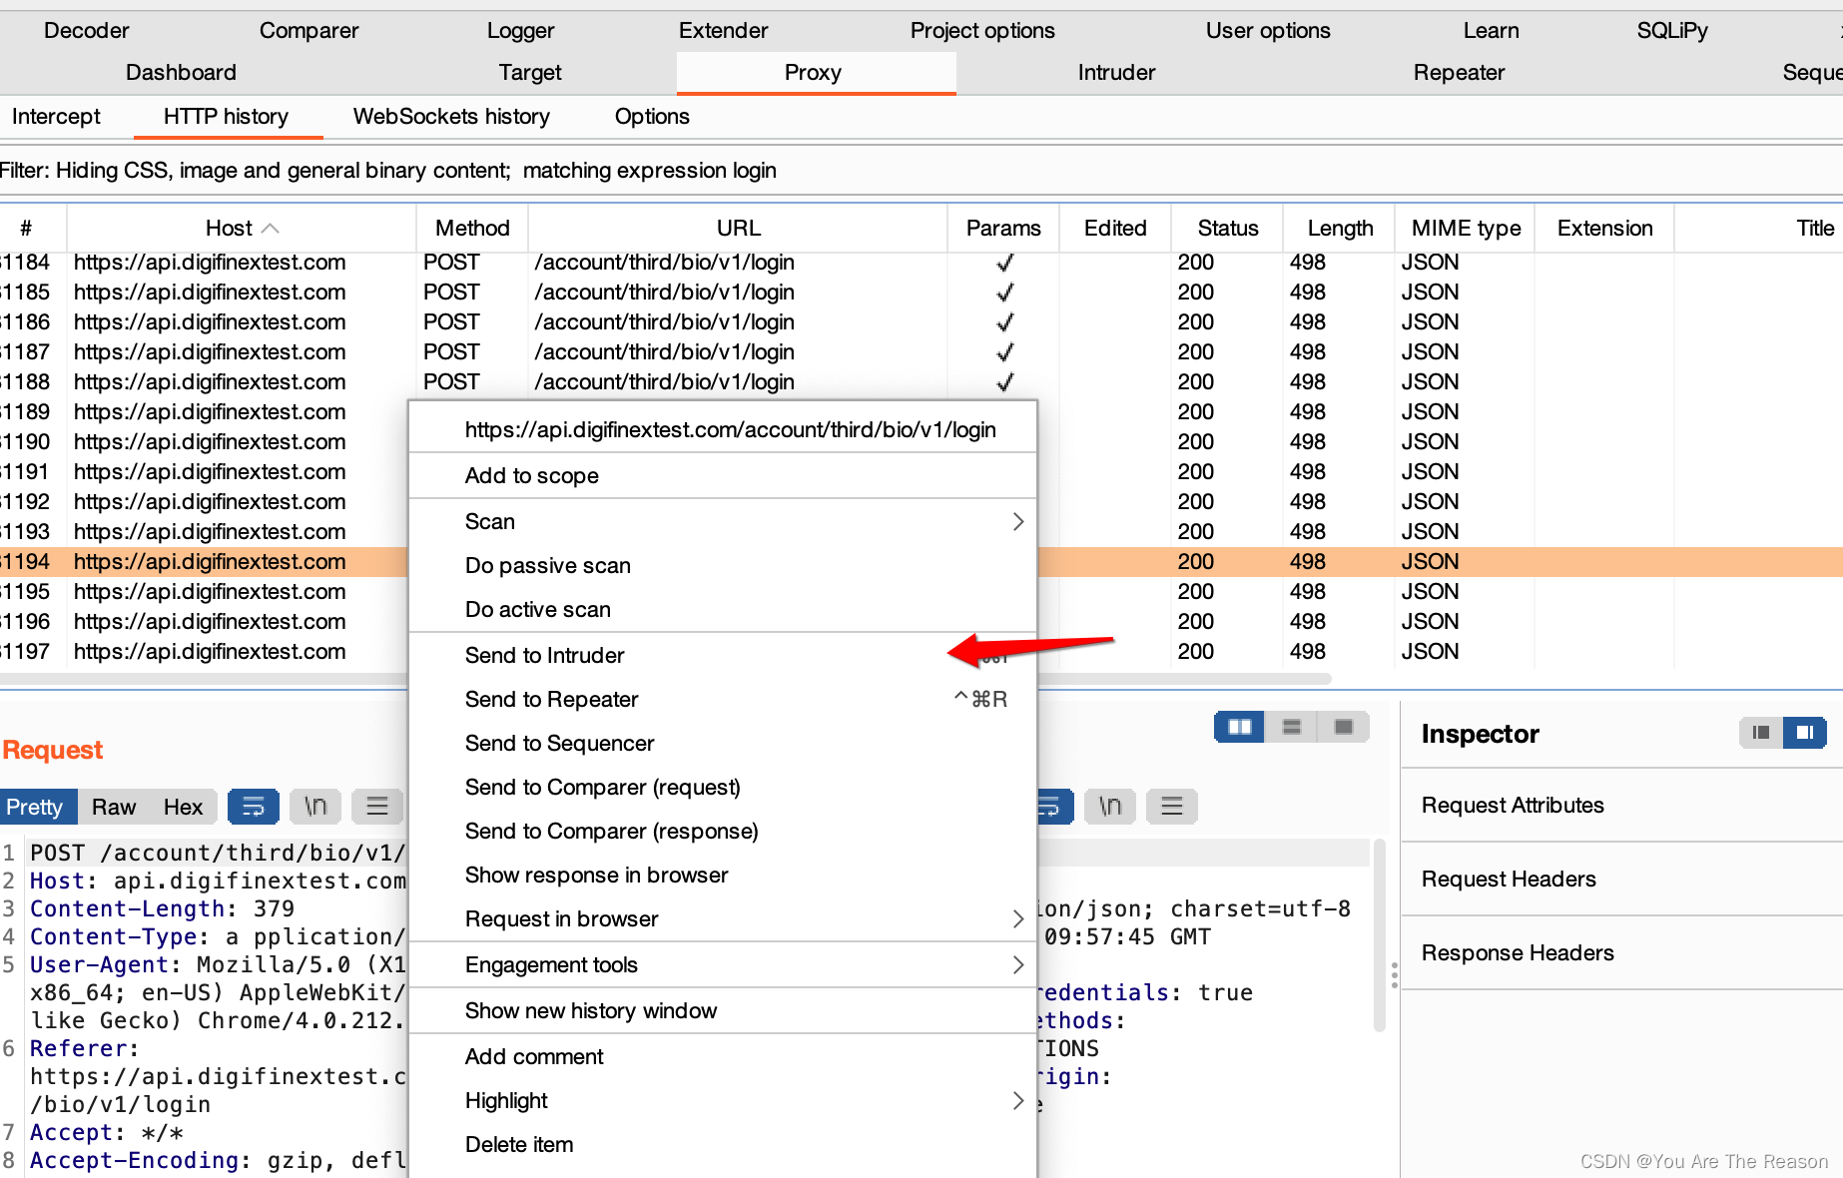
Task: Toggle the Request panel word-wrap icon
Action: coord(254,806)
